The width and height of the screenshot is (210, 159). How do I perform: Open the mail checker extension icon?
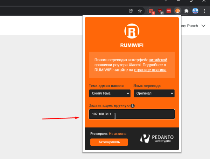(151, 11)
